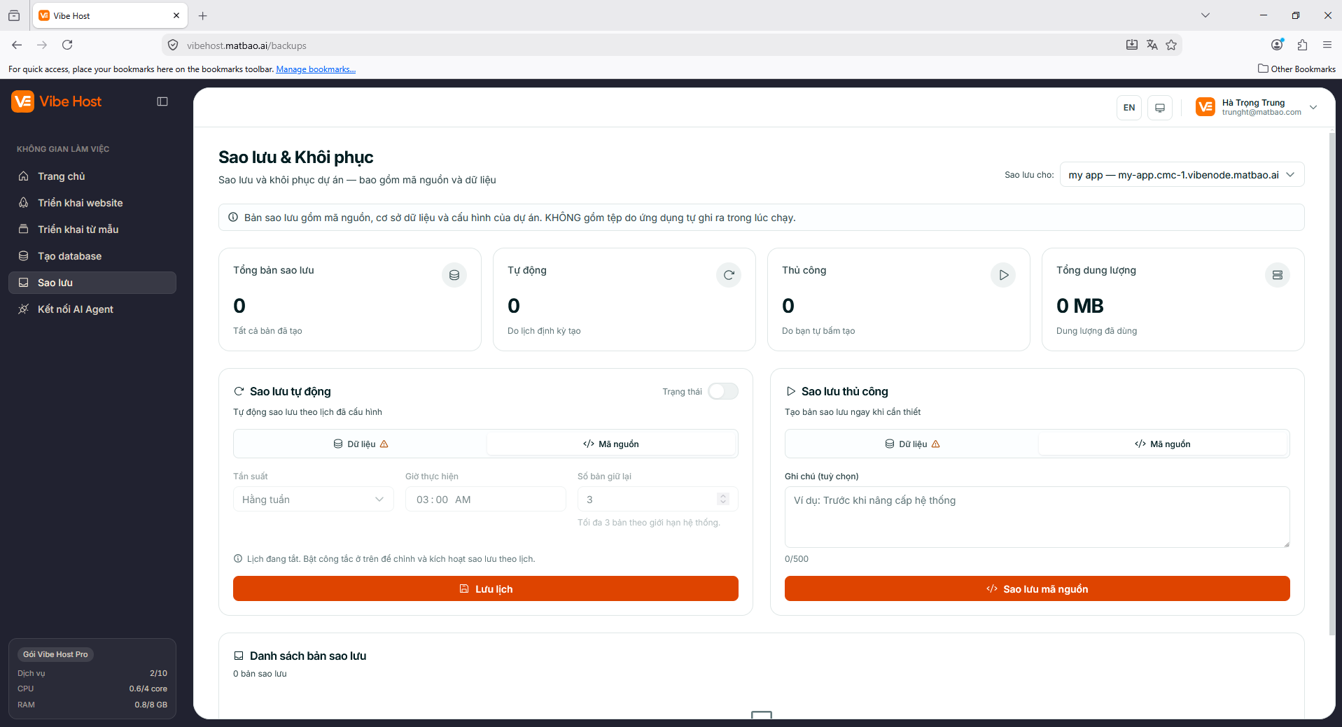
Task: Switch language with the EN button
Action: 1129,108
